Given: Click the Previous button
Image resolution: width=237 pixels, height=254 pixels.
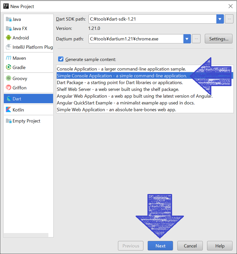Looking at the screenshot, I should point(131,246).
